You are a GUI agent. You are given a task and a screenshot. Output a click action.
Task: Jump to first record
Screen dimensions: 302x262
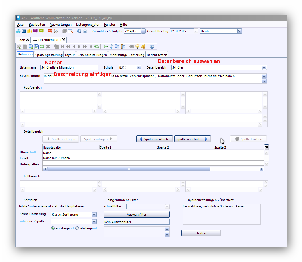coord(62,47)
